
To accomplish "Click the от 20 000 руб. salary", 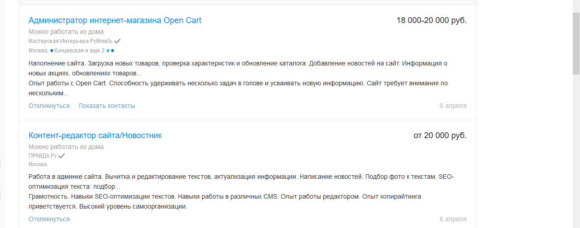I will [x=440, y=135].
